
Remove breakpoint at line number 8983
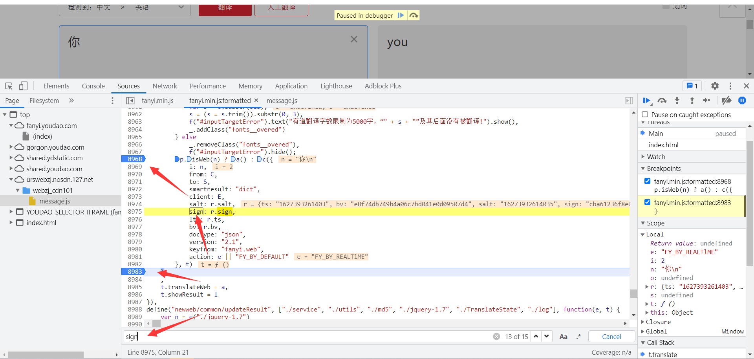click(x=134, y=272)
